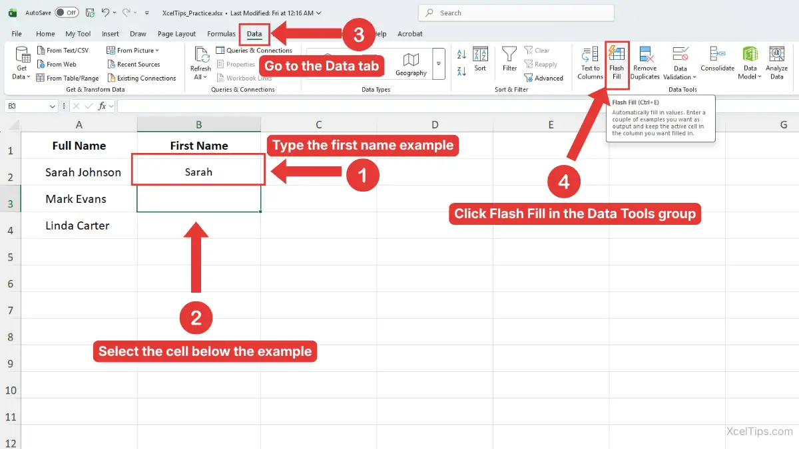Image resolution: width=799 pixels, height=449 pixels.
Task: Open the Acrobat tab
Action: point(409,34)
